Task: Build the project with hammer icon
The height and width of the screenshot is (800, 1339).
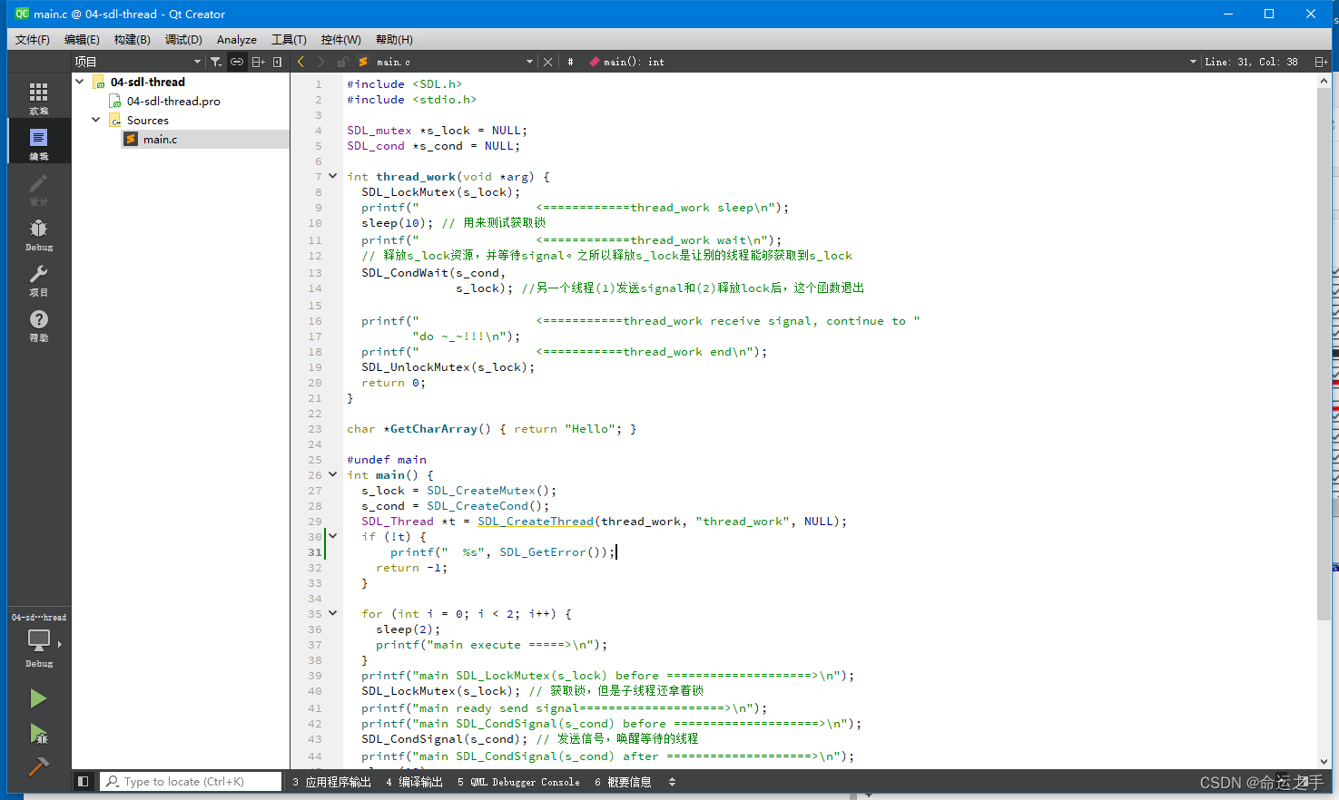Action: [38, 766]
